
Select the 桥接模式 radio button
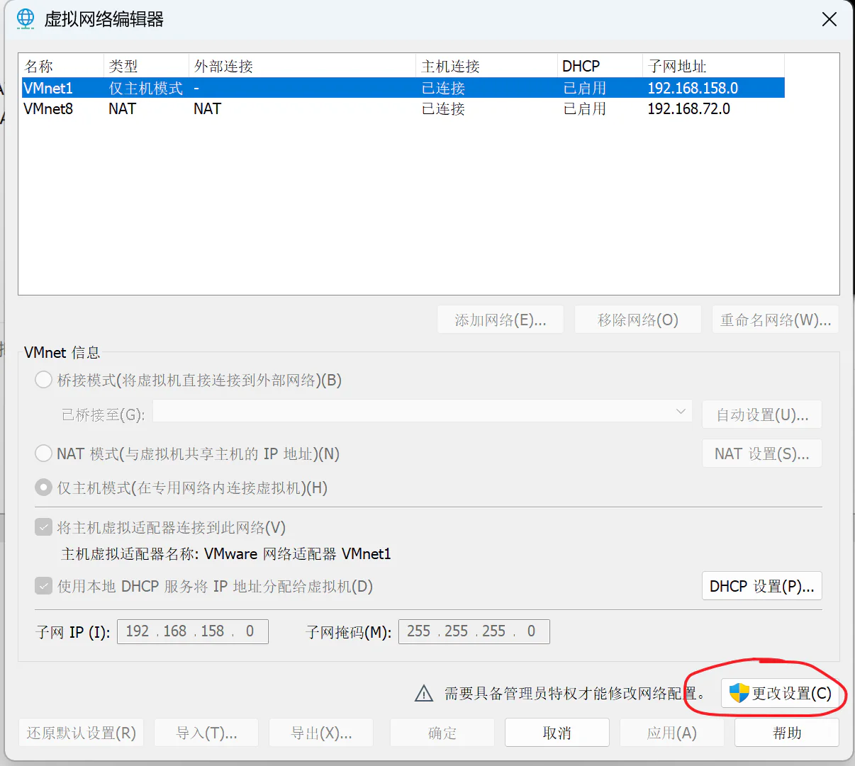(44, 380)
